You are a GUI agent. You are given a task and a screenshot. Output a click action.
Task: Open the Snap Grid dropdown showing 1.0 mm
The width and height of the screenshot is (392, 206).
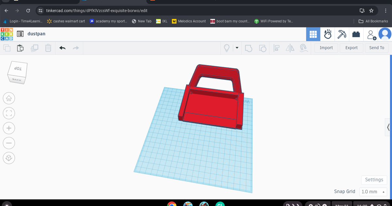point(373,192)
